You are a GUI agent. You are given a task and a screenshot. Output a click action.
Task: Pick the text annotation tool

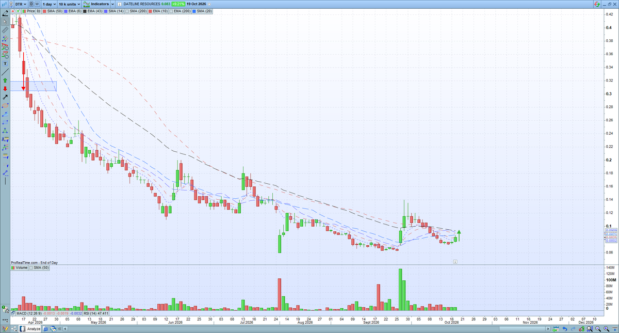(5, 63)
